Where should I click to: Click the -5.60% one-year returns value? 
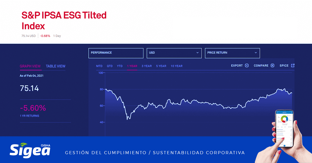(33, 108)
